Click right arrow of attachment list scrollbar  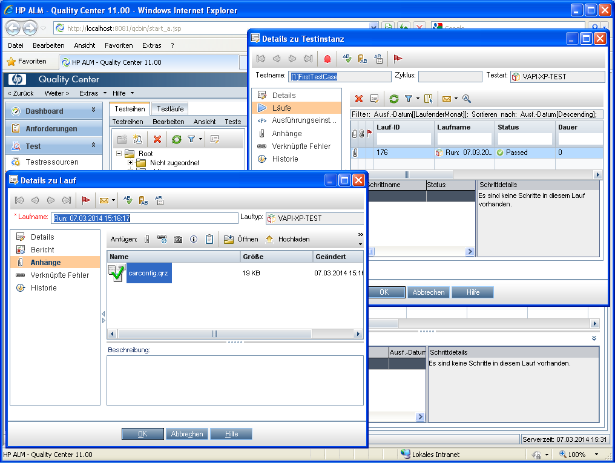click(358, 334)
